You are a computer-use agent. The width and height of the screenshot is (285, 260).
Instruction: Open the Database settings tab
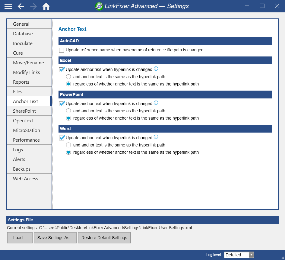29,34
